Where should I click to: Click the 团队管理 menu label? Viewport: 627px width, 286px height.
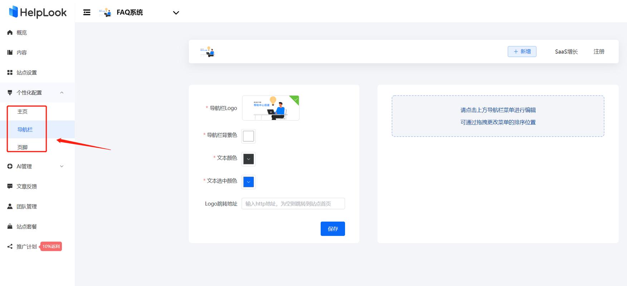pos(27,206)
